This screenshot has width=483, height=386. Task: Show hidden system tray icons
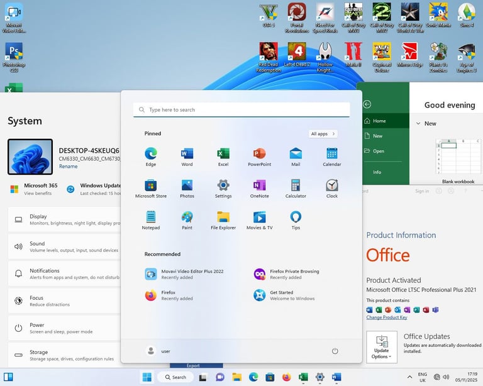click(410, 377)
